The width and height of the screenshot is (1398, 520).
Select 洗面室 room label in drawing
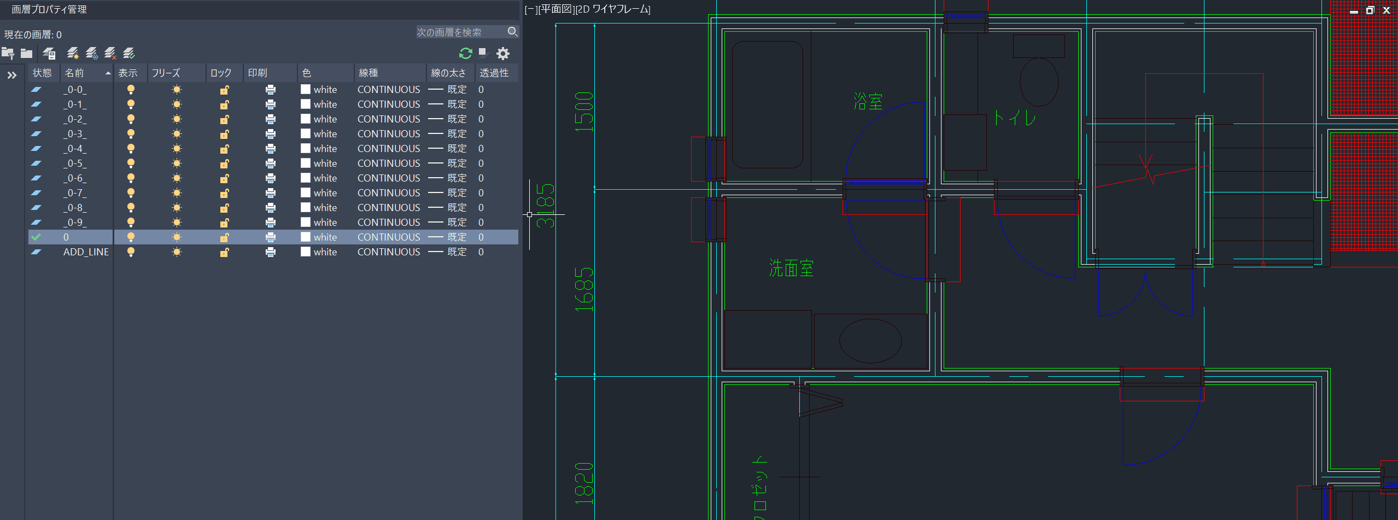791,268
